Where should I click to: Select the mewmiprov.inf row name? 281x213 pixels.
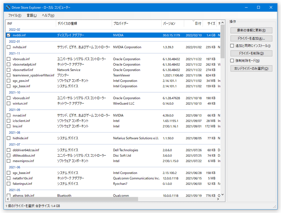(23, 161)
